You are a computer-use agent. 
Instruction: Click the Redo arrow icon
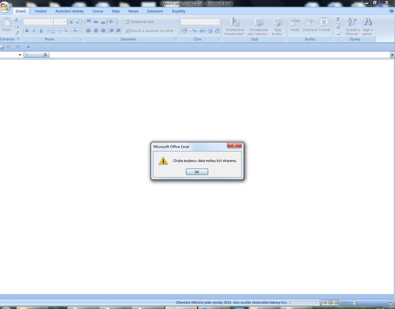(18, 47)
